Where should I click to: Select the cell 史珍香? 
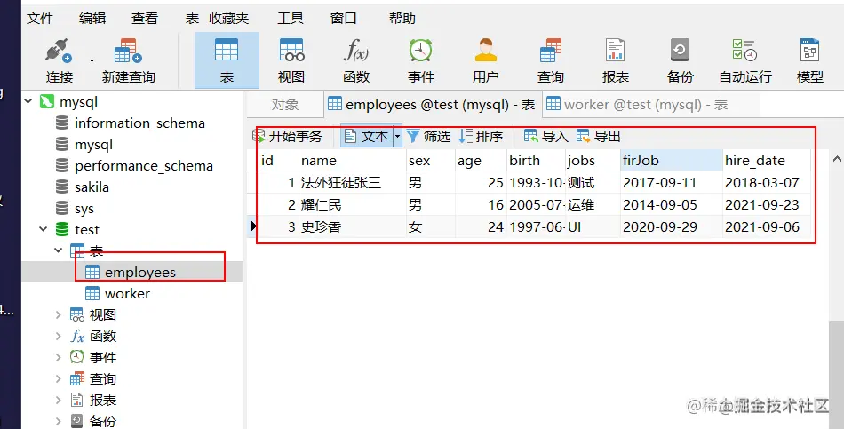[x=353, y=226]
